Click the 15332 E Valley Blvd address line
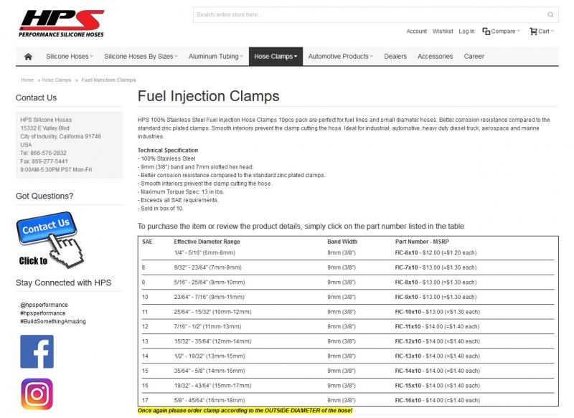 [x=44, y=128]
